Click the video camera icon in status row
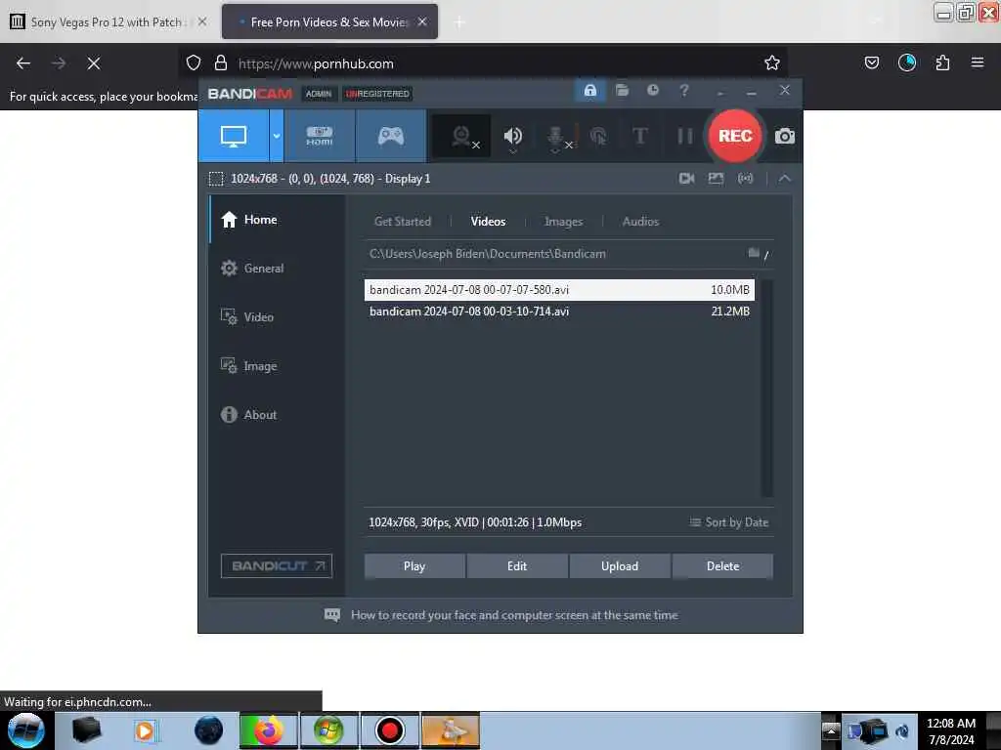The height and width of the screenshot is (750, 1001). pyautogui.click(x=687, y=179)
